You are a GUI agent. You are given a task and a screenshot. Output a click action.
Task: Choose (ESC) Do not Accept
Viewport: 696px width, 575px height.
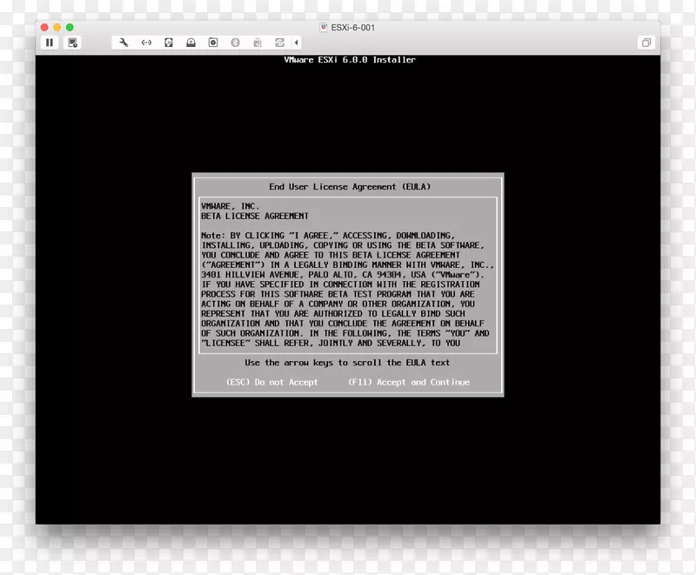click(271, 381)
